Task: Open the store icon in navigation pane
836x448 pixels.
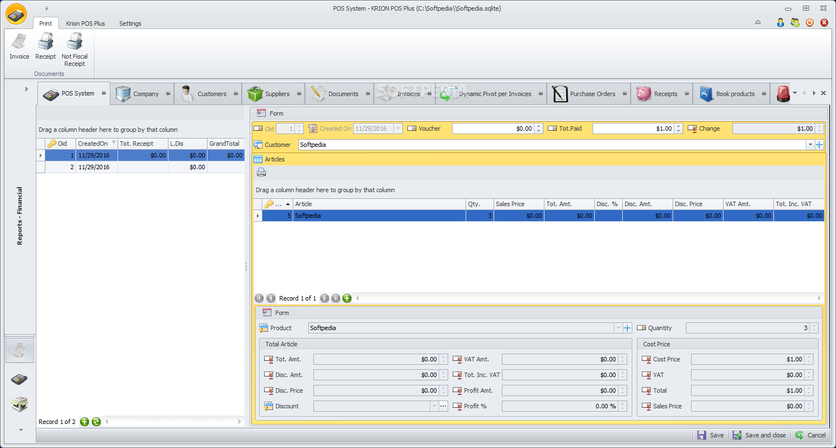Action: coord(20,404)
